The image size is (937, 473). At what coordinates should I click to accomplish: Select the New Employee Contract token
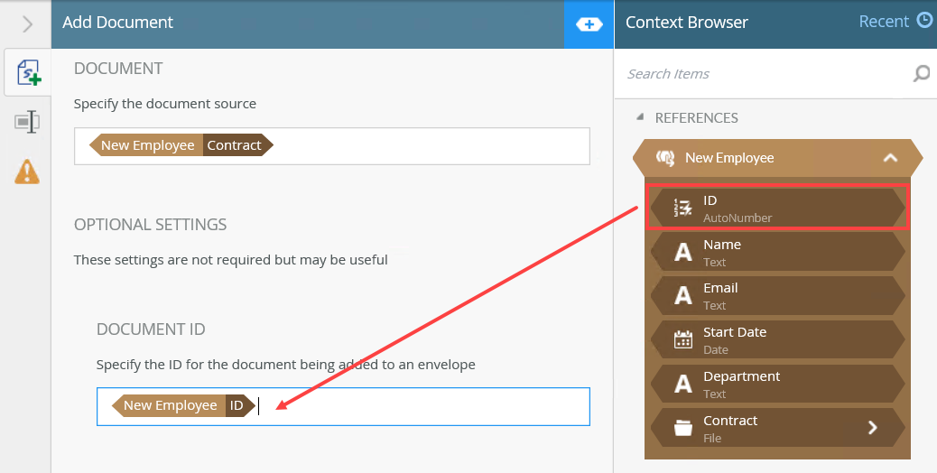click(x=181, y=145)
